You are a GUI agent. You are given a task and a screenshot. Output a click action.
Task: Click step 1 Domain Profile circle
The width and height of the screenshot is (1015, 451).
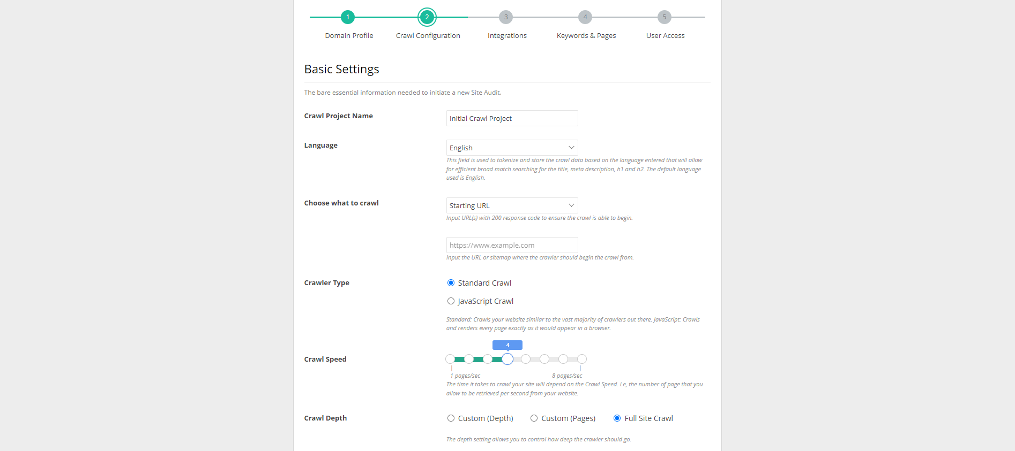[x=348, y=17]
